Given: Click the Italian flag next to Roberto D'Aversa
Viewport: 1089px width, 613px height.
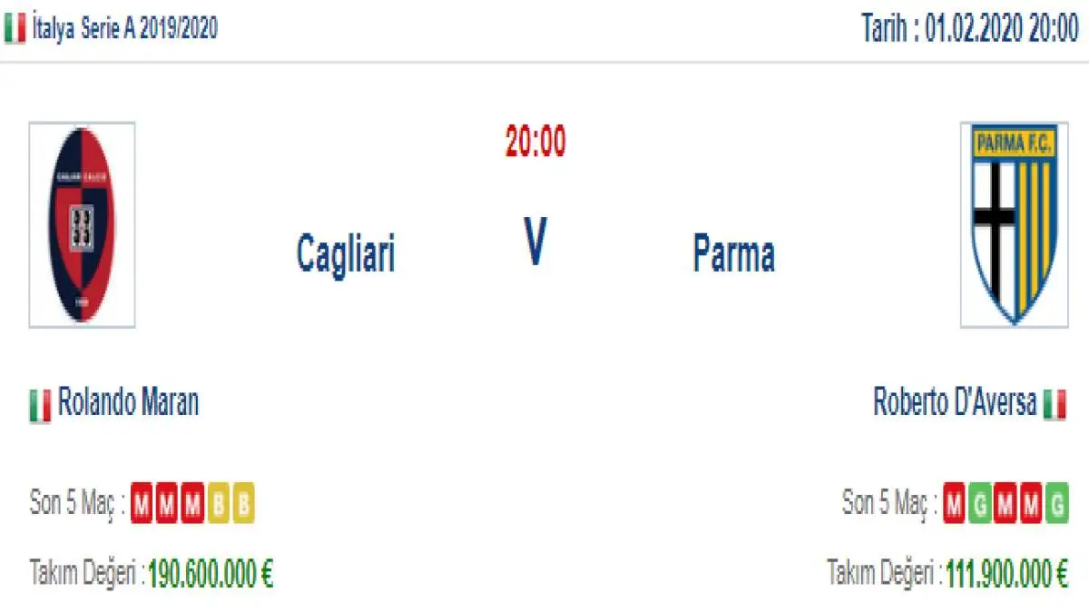Looking at the screenshot, I should coord(1055,405).
